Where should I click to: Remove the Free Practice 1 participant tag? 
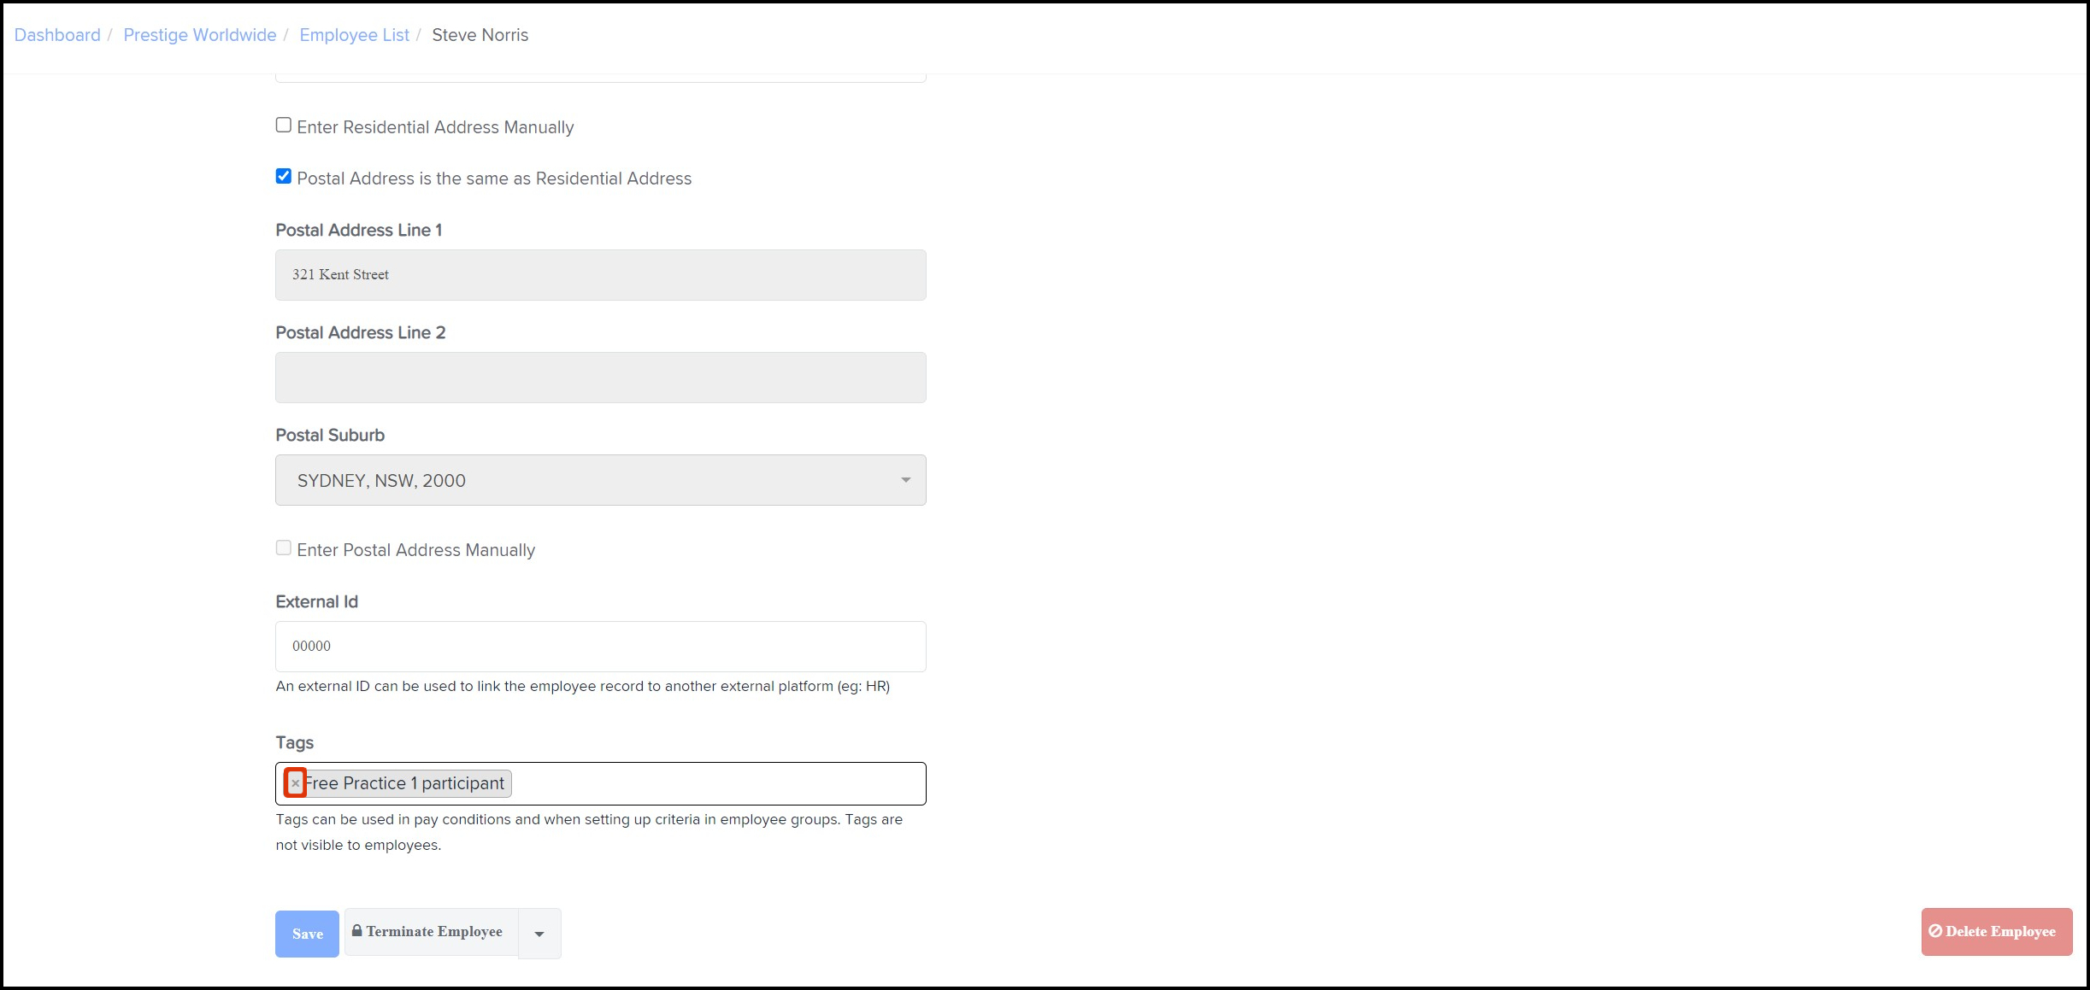point(296,783)
